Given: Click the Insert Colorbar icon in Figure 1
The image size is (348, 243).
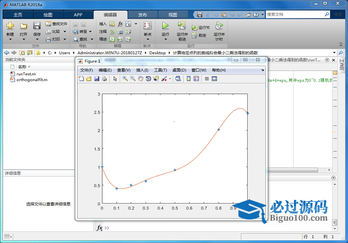Looking at the screenshot, I should pos(189,79).
